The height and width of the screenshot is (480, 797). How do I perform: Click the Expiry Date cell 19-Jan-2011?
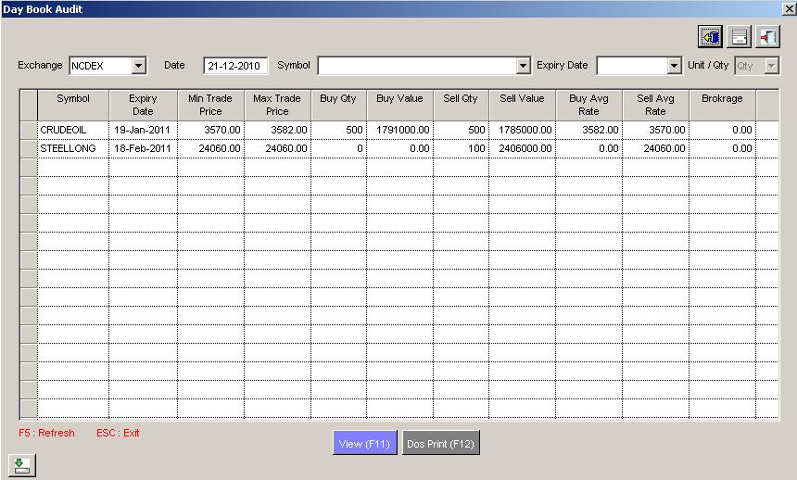[x=143, y=130]
